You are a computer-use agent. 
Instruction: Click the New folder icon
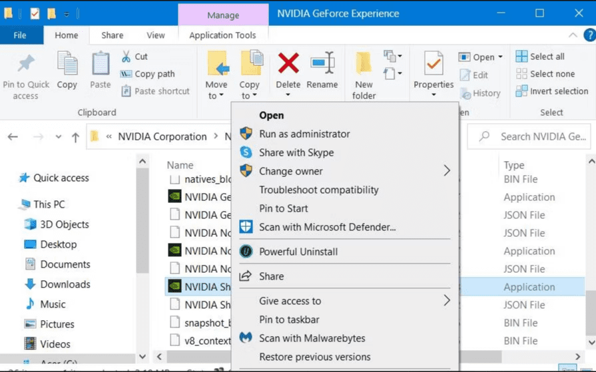click(364, 64)
